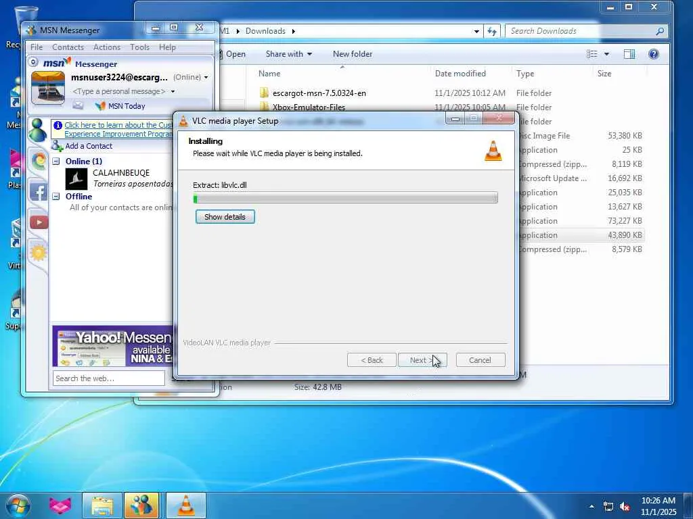The height and width of the screenshot is (519, 693).
Task: Open the address bar history dropdown
Action: coord(476,31)
